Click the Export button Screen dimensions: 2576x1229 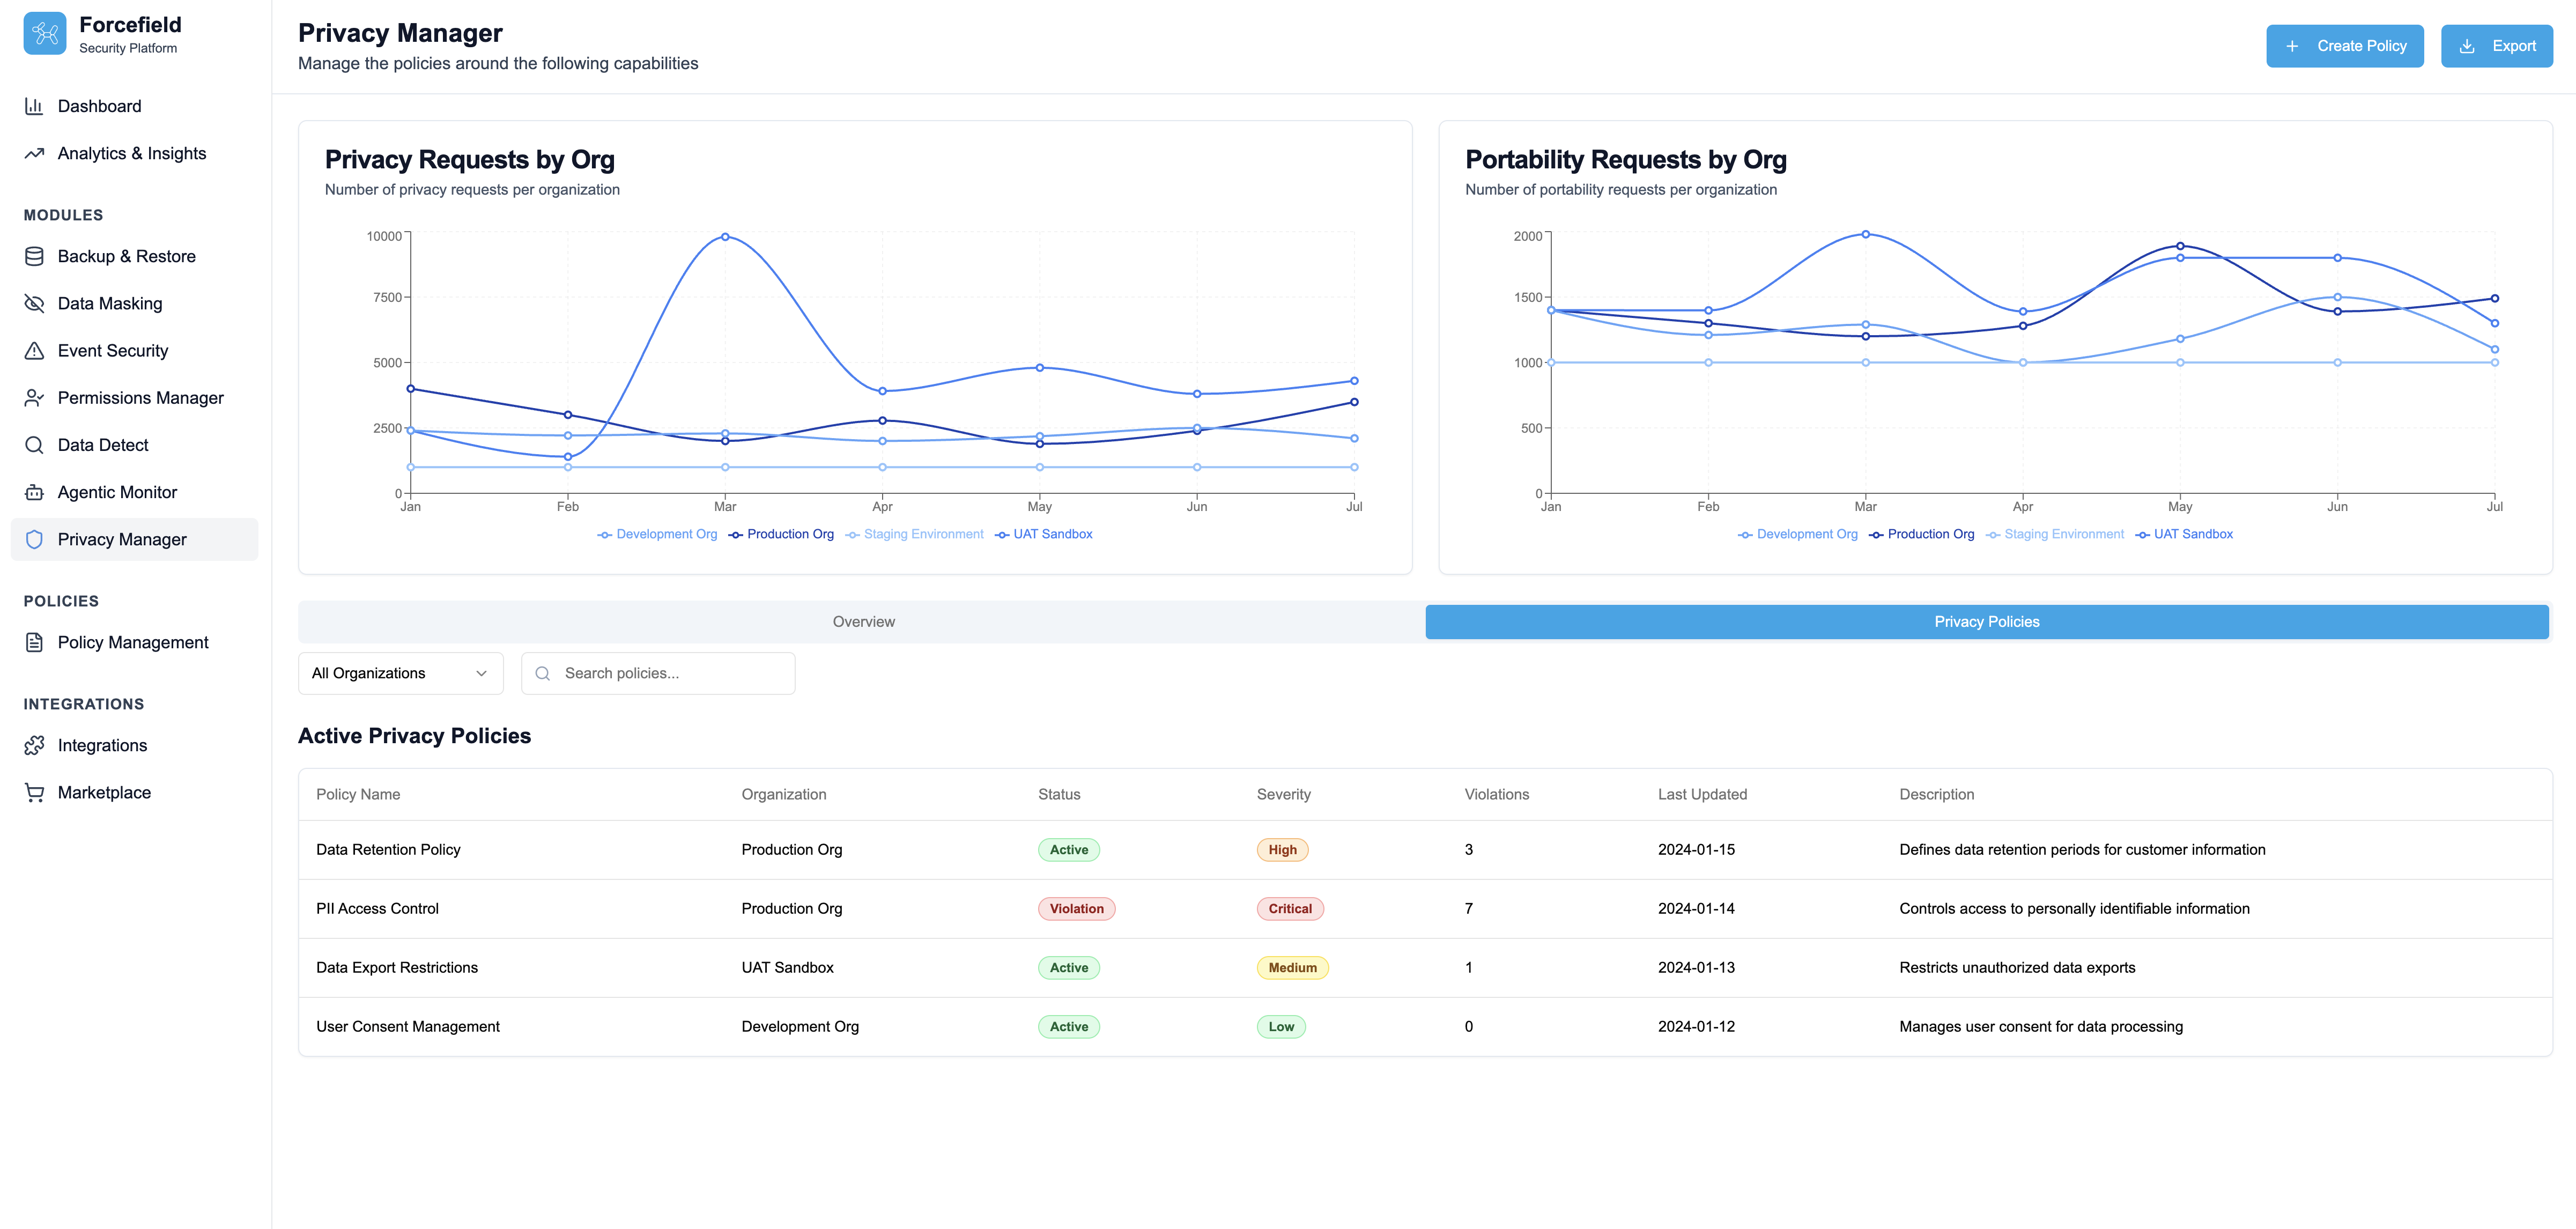click(x=2496, y=46)
